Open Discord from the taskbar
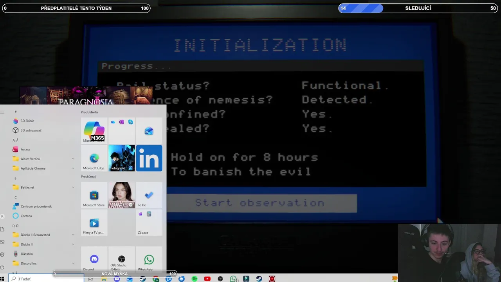This screenshot has height=282, width=501. coord(117,279)
